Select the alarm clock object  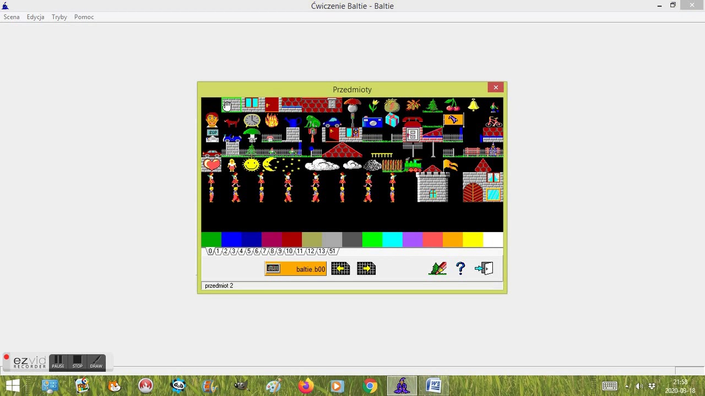[252, 120]
